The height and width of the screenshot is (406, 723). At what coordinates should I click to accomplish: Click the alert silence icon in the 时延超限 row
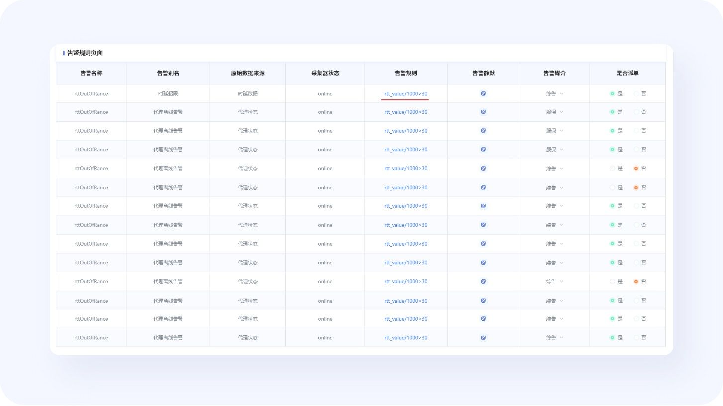[483, 93]
